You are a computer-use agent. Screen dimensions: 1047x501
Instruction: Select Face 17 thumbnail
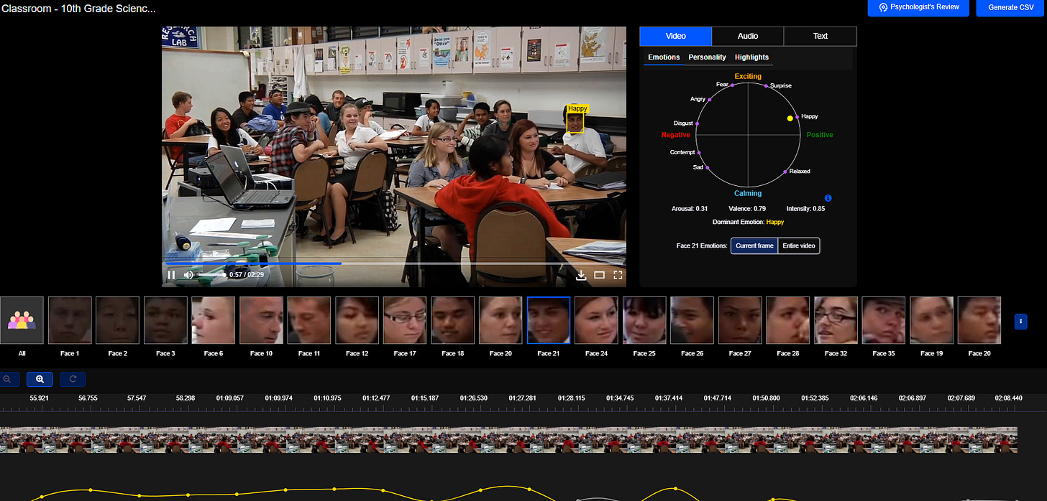(405, 320)
